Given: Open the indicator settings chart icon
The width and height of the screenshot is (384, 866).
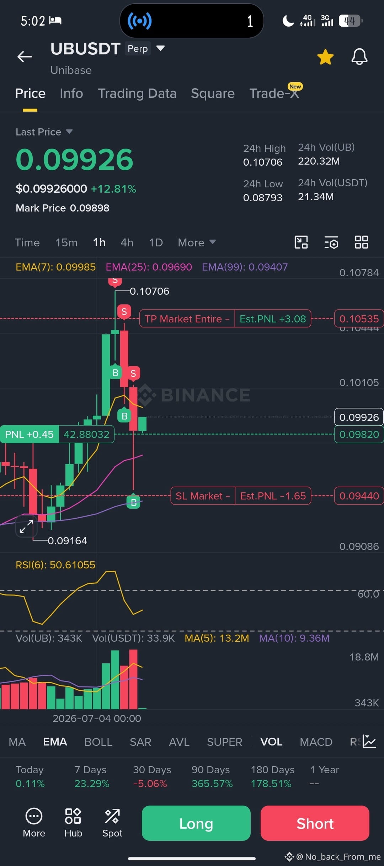Looking at the screenshot, I should coord(369,742).
